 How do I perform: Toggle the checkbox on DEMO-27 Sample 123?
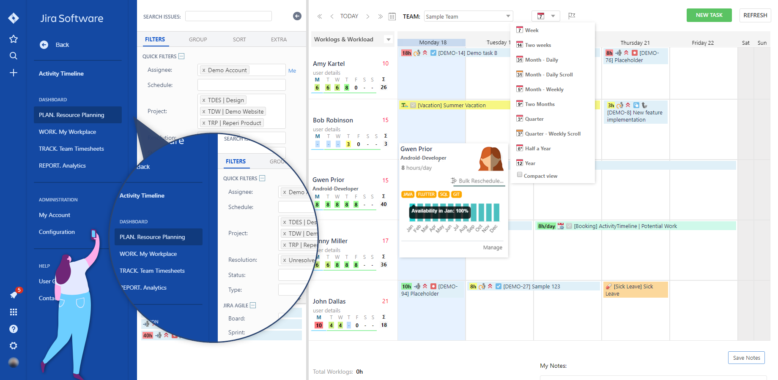[x=499, y=286]
